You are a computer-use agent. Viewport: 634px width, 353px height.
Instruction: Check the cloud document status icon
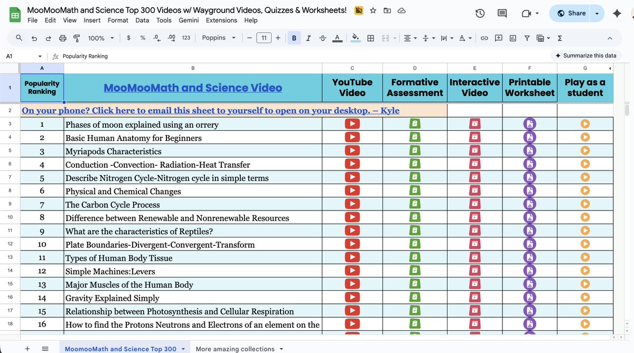pos(402,10)
